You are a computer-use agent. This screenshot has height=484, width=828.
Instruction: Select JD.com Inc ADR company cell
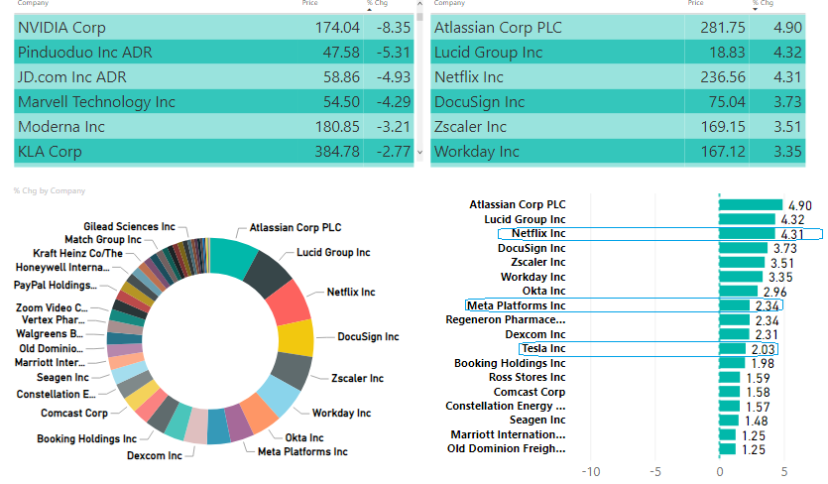(72, 77)
